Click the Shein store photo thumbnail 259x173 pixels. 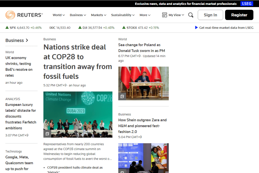click(x=143, y=158)
